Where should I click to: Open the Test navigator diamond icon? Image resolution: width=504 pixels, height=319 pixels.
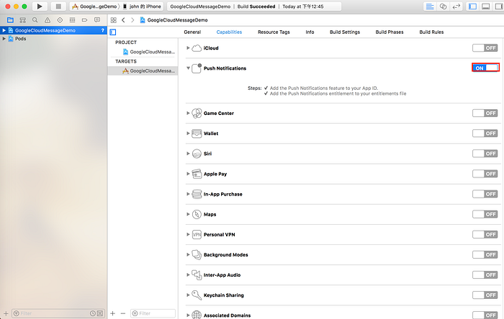60,20
